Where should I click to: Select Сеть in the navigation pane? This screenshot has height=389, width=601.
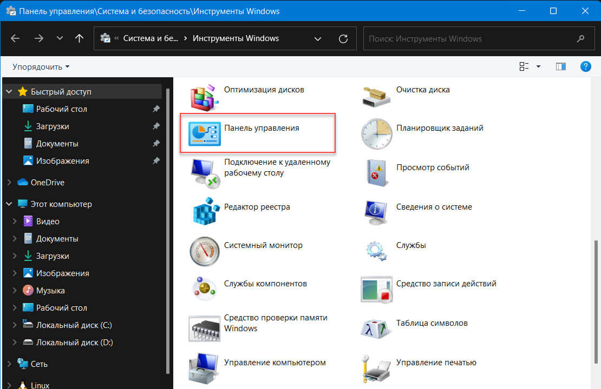click(x=38, y=364)
